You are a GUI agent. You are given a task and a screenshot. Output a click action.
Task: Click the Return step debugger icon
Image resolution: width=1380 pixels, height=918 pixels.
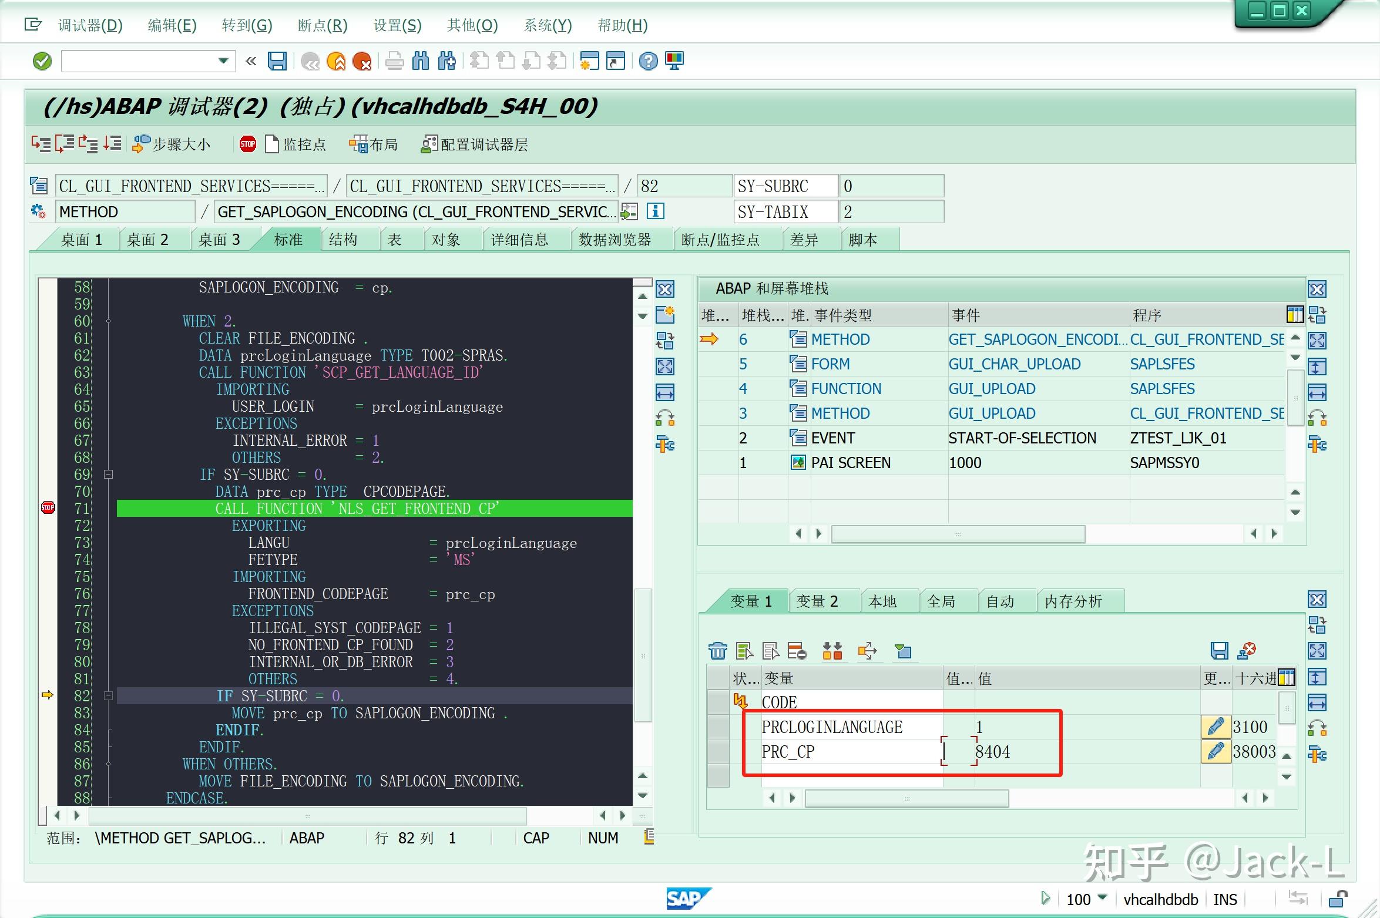(88, 144)
